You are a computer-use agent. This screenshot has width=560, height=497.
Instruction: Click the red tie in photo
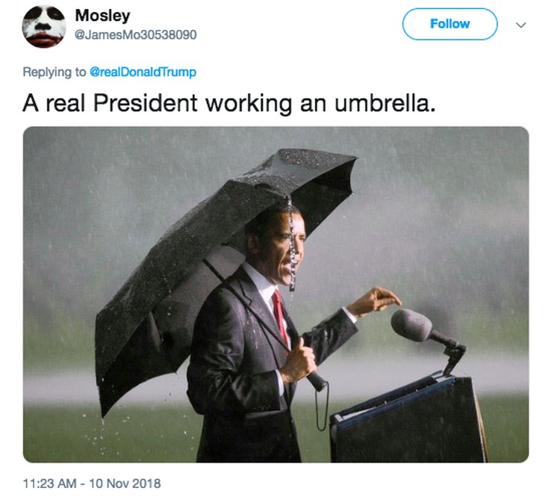[x=280, y=315]
